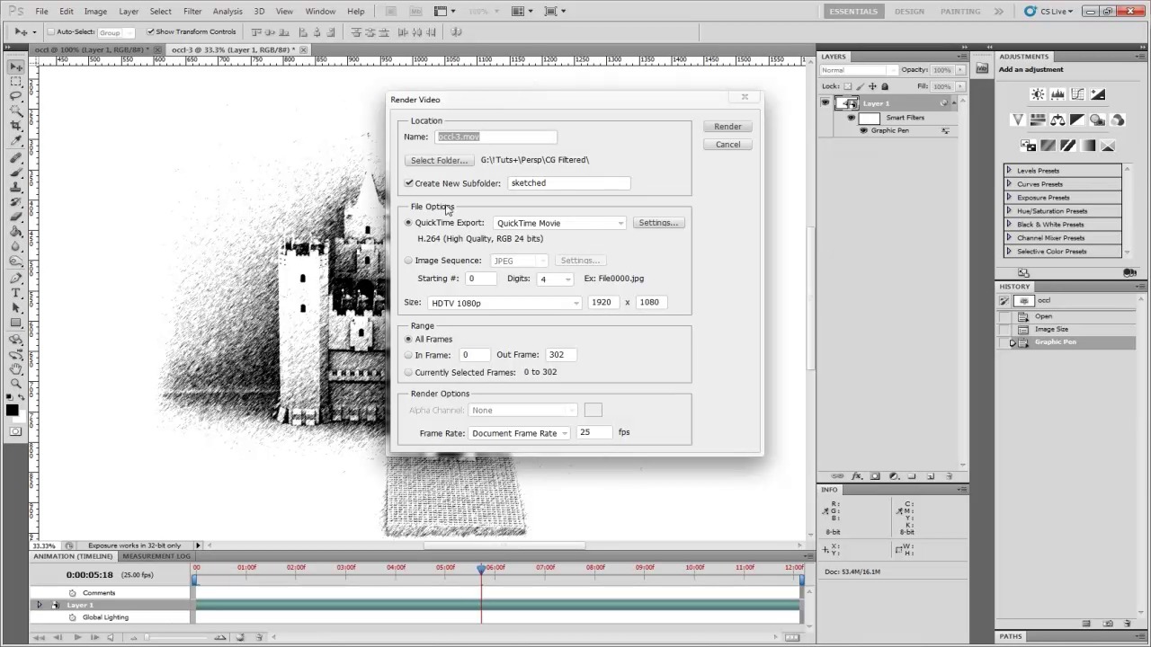Switch to occl @ 100% document tab
This screenshot has width=1151, height=647.
(x=92, y=50)
